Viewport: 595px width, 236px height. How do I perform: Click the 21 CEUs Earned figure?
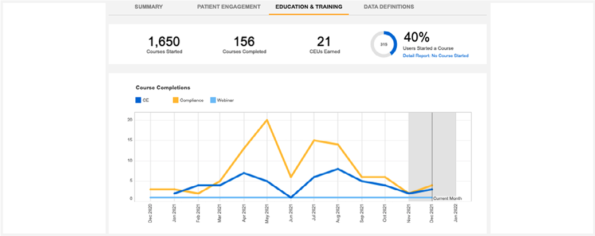pyautogui.click(x=324, y=42)
